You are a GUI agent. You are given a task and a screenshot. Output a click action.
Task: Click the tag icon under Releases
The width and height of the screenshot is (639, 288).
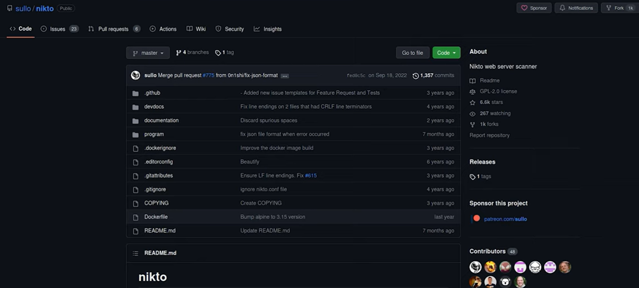(473, 177)
